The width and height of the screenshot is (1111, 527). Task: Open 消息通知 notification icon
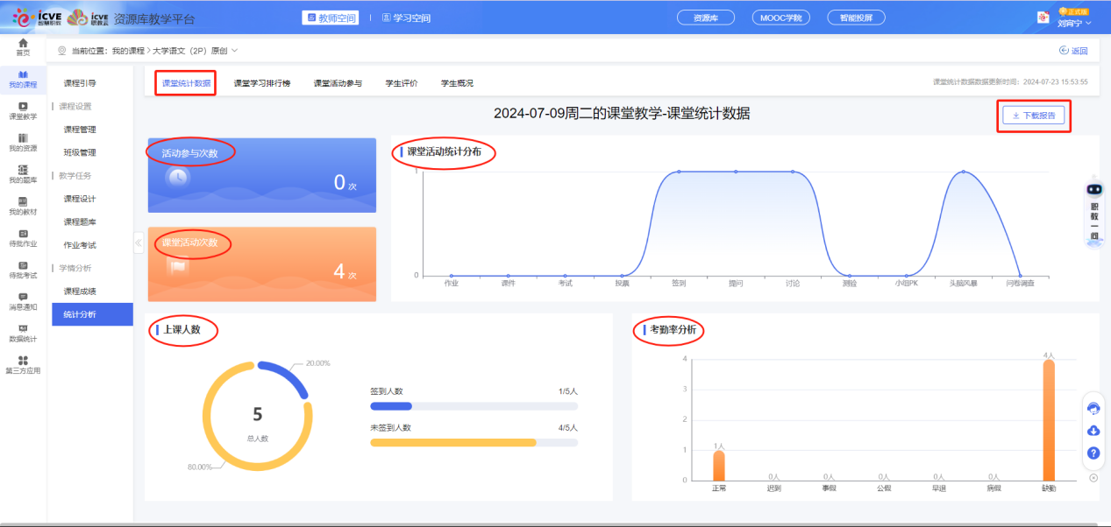click(24, 302)
